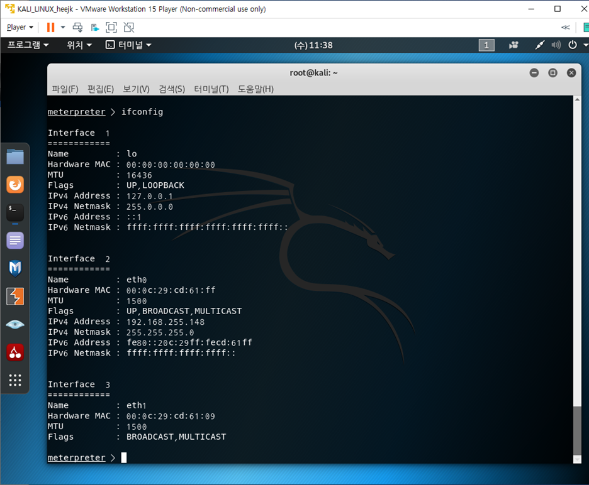Select workspace 1 indicator
This screenshot has width=589, height=485.
click(486, 45)
